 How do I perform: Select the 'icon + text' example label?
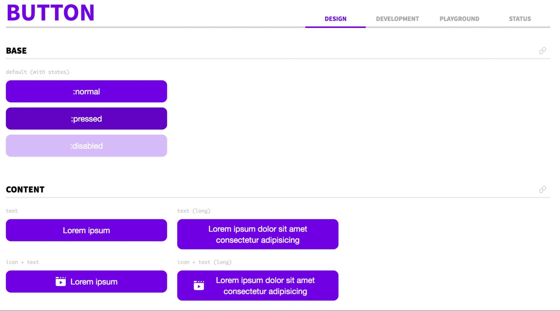pos(22,262)
